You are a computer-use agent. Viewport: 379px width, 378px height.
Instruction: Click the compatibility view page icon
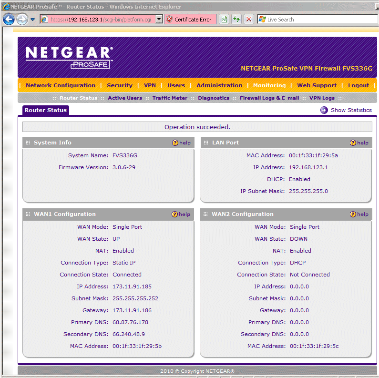pyautogui.click(x=224, y=20)
